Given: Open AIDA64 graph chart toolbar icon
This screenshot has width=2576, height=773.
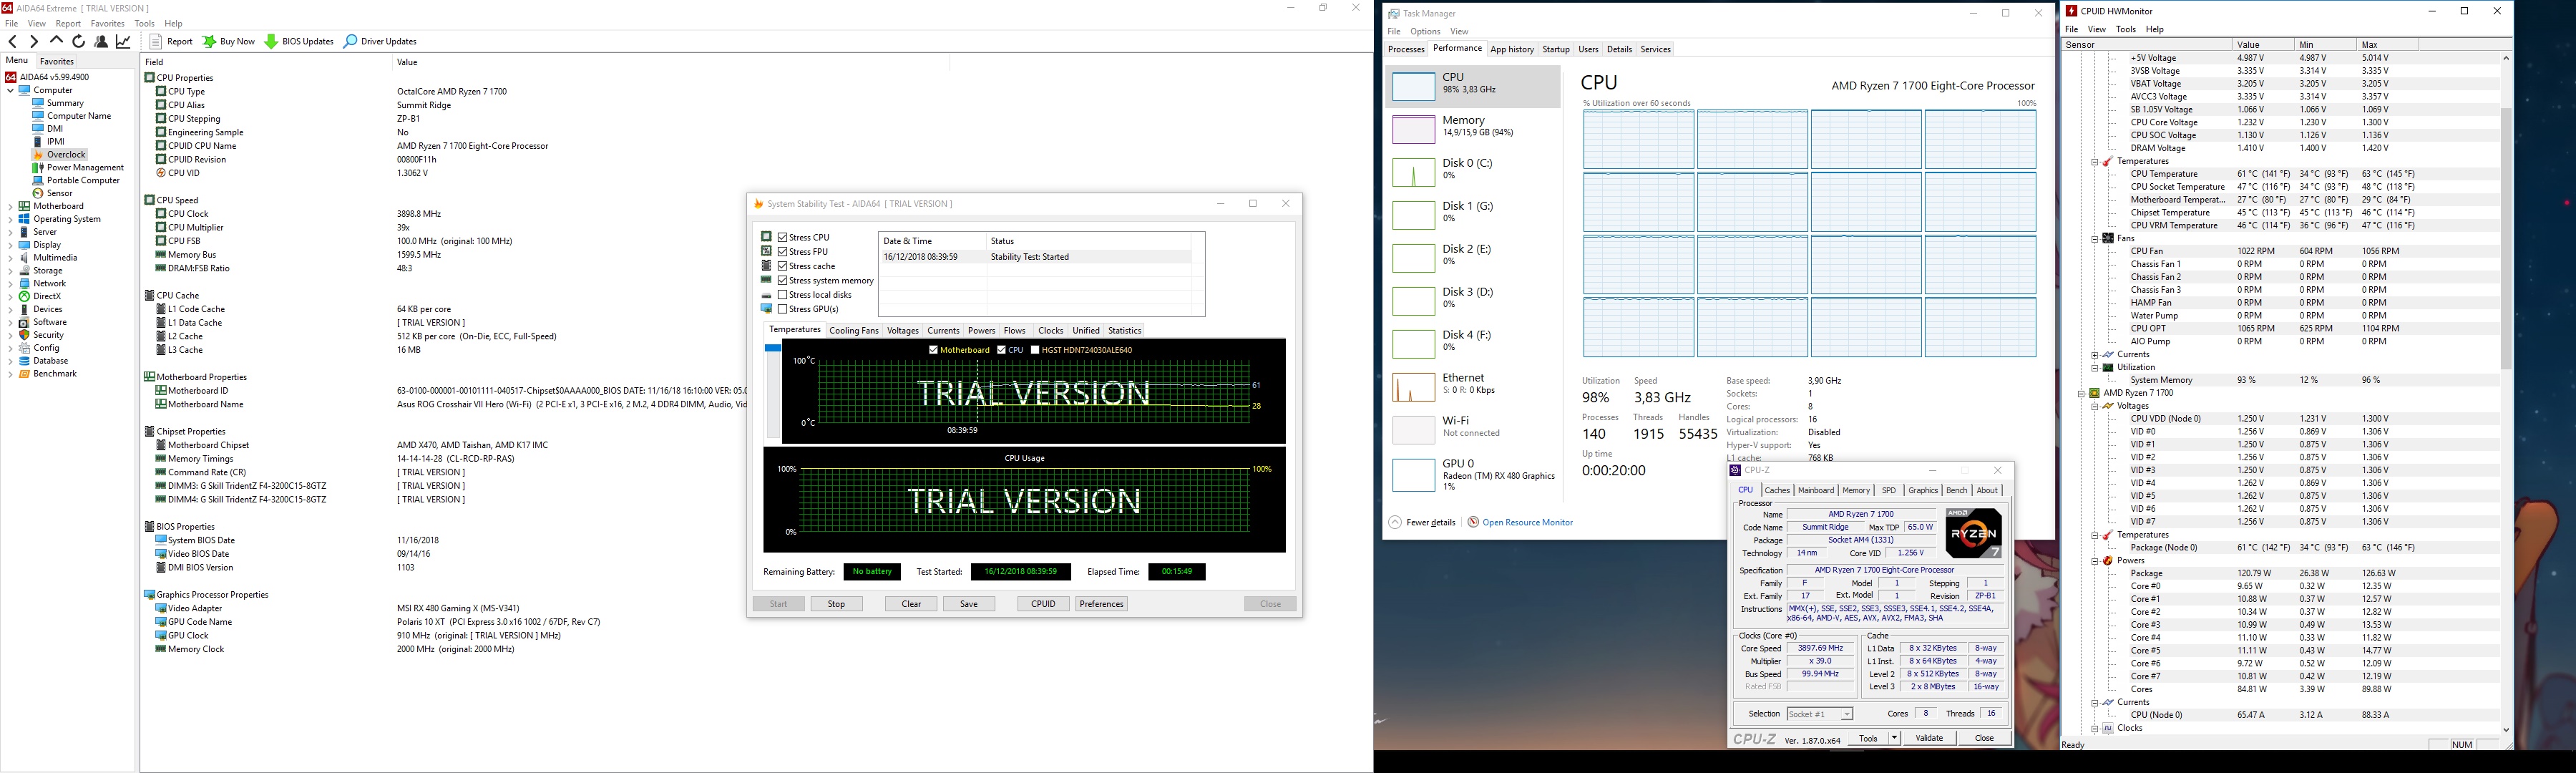Looking at the screenshot, I should click(124, 41).
